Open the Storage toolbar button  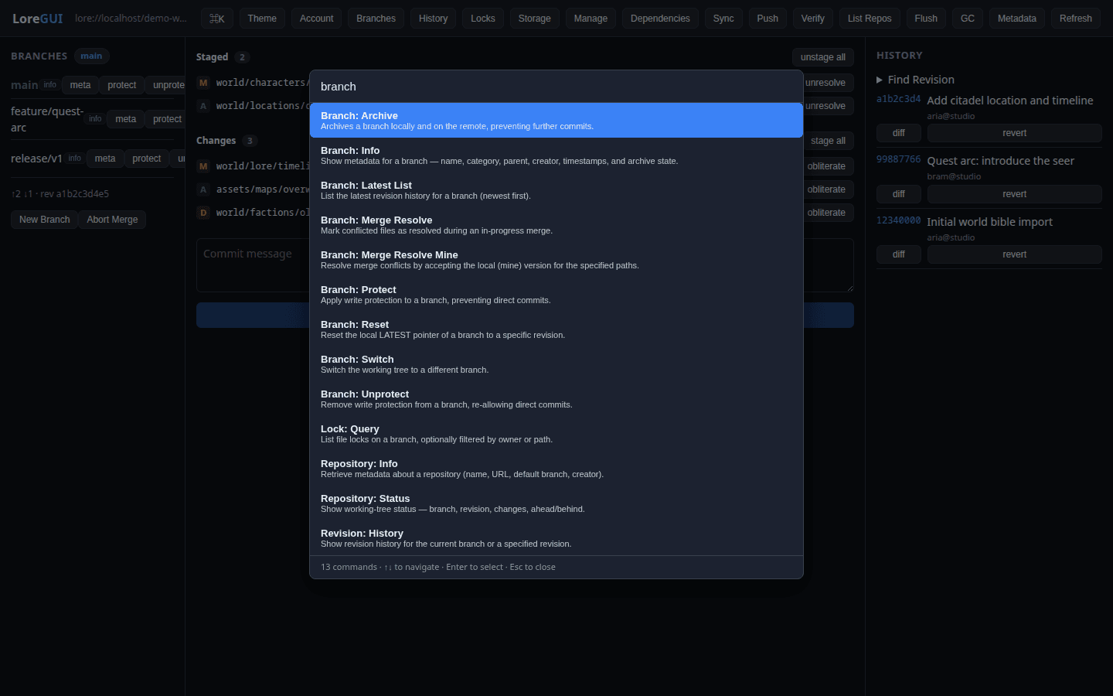(x=535, y=19)
